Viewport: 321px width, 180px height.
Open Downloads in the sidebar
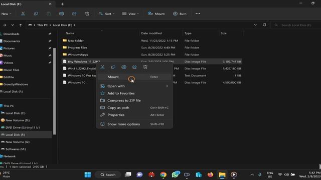[x=11, y=34]
